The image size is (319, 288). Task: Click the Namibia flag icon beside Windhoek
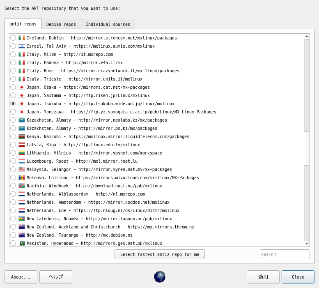(x=22, y=186)
